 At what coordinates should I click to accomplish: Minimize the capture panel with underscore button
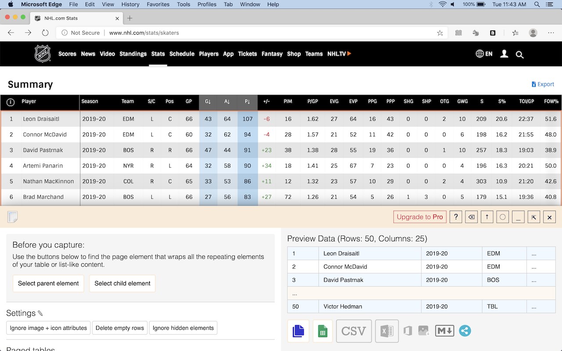pos(518,217)
